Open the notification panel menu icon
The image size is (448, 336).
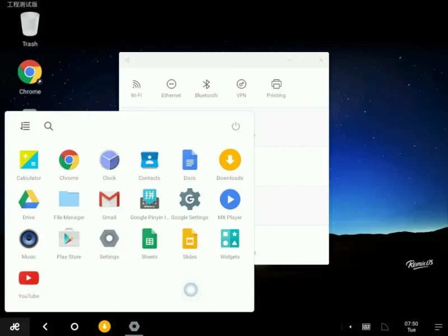(x=438, y=327)
